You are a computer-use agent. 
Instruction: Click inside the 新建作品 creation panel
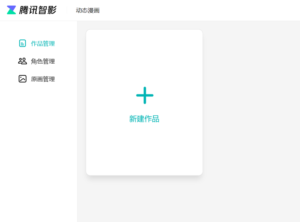[144, 102]
